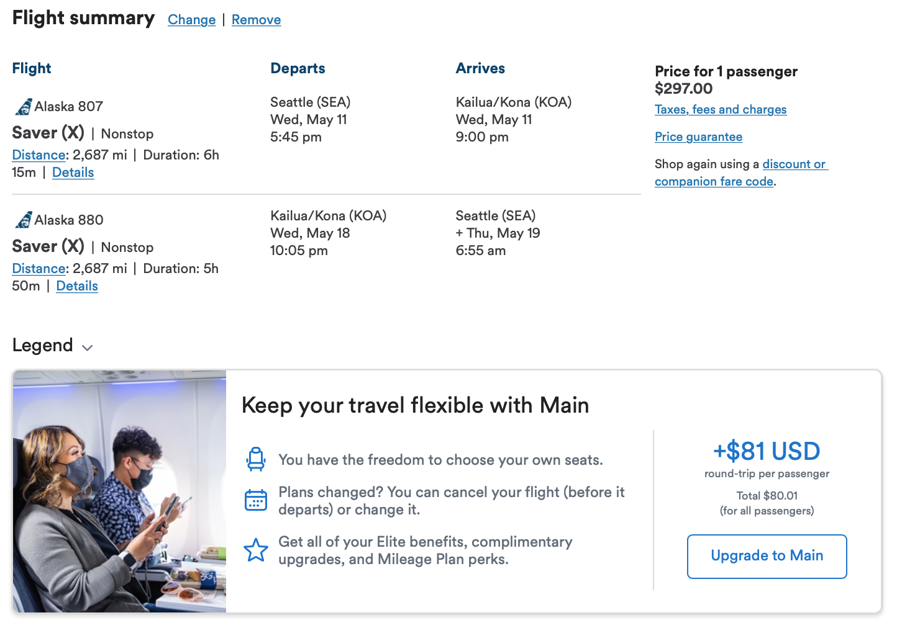Open Details for Alaska 807 flight
The image size is (897, 628).
click(x=73, y=173)
